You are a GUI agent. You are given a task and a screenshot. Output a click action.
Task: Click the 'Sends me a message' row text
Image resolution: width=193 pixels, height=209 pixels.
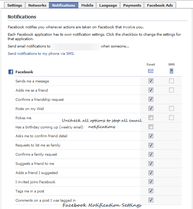pyautogui.click(x=32, y=81)
